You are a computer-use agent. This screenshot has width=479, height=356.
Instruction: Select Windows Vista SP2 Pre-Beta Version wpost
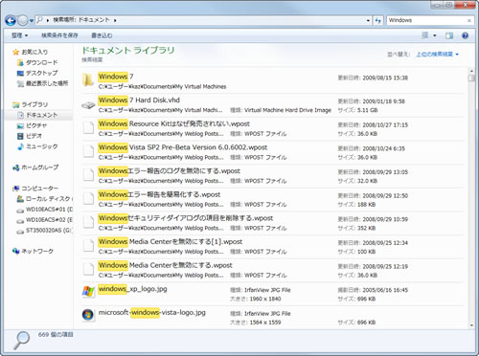click(183, 147)
